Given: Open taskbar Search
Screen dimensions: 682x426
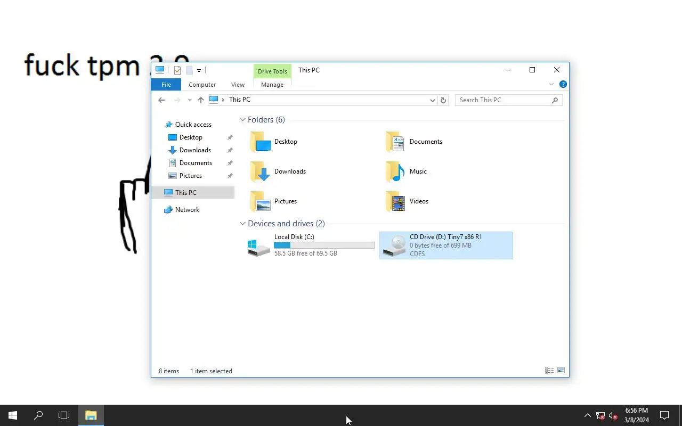Looking at the screenshot, I should (x=38, y=415).
